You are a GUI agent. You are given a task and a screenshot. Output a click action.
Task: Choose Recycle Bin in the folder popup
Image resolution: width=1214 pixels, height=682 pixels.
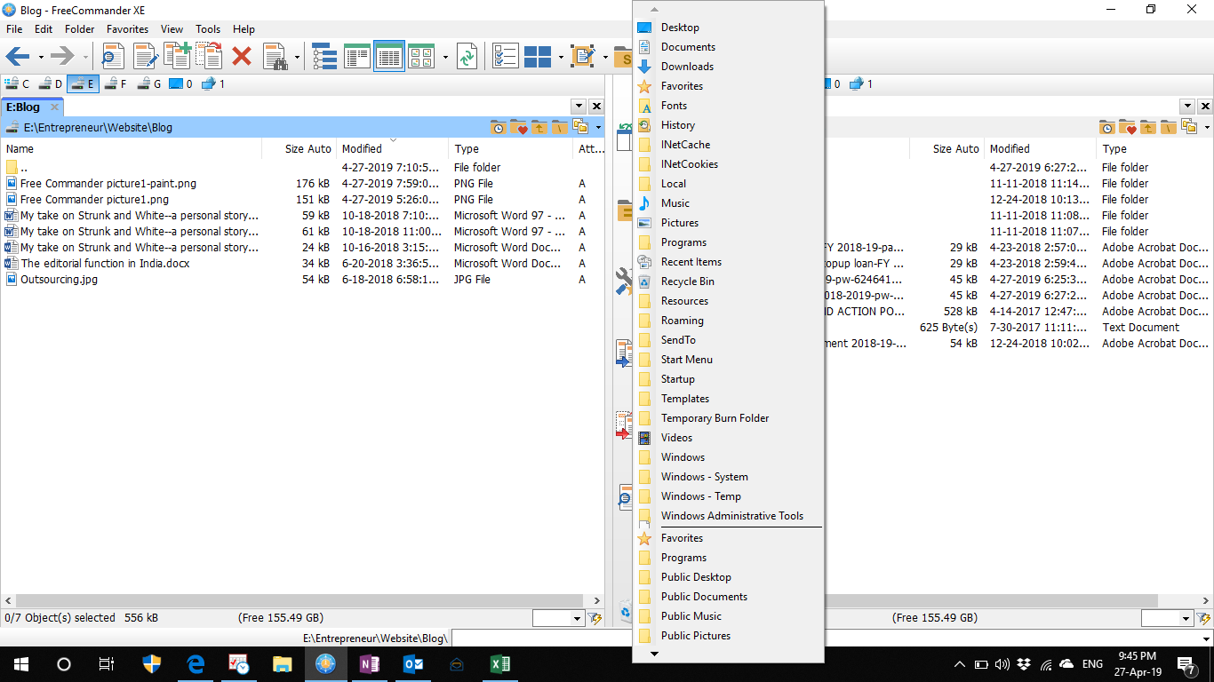pyautogui.click(x=729, y=282)
